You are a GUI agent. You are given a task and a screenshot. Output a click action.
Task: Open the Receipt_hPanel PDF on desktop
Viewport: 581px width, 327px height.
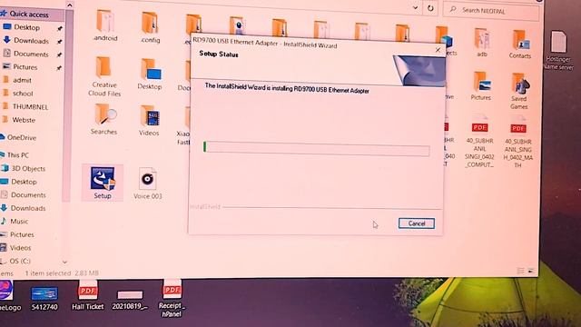[172, 299]
